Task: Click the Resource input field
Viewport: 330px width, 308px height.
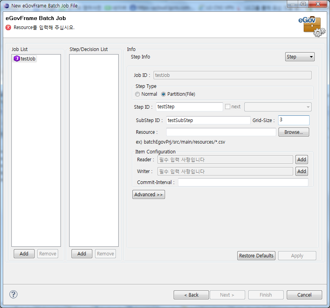Action: [221, 132]
